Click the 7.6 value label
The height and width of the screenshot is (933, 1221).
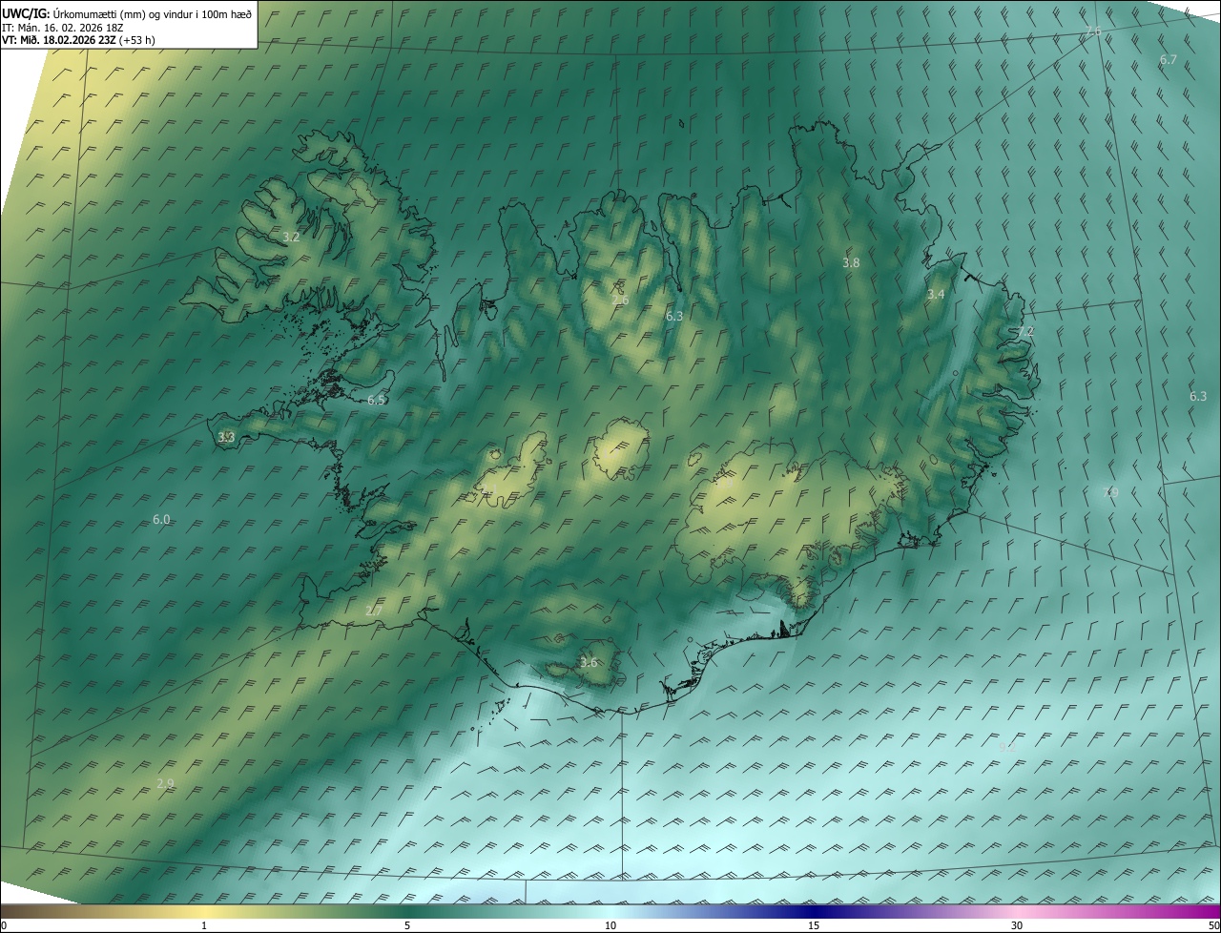tap(1093, 31)
